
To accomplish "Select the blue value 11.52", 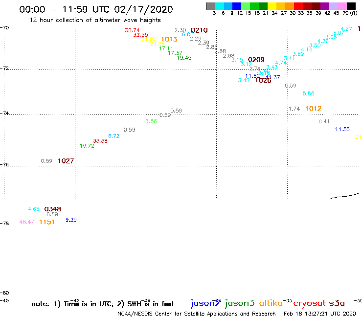I will coord(252,76).
